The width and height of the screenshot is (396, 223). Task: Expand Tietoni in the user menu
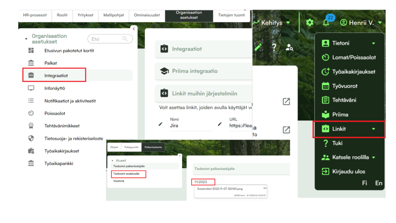coord(374,43)
